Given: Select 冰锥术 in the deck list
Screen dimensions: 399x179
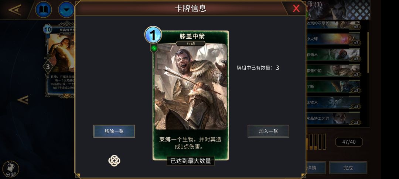Looking at the screenshot, I should click(x=333, y=103).
